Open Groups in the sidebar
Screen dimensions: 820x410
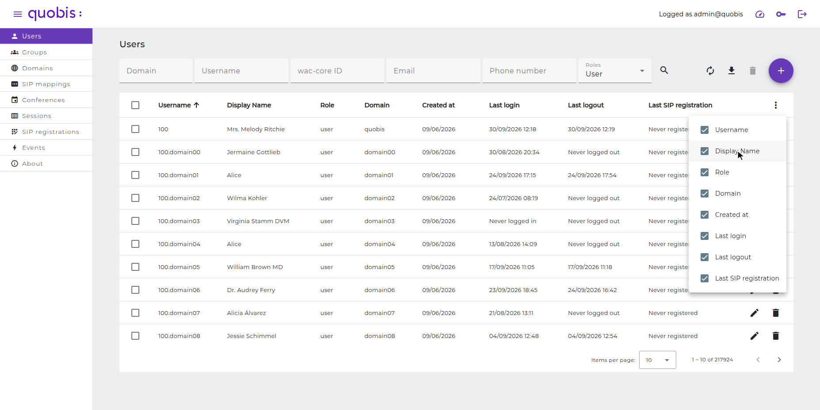[x=46, y=52]
